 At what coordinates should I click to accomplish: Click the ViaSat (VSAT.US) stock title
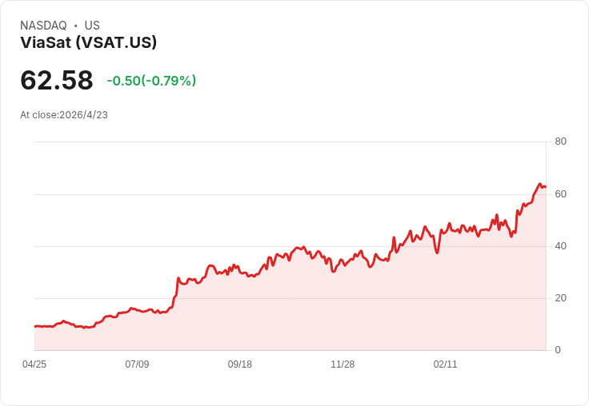[88, 42]
